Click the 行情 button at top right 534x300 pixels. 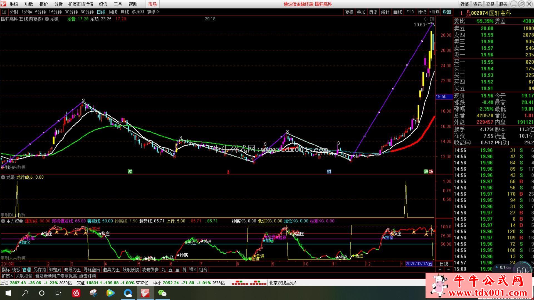[464, 4]
